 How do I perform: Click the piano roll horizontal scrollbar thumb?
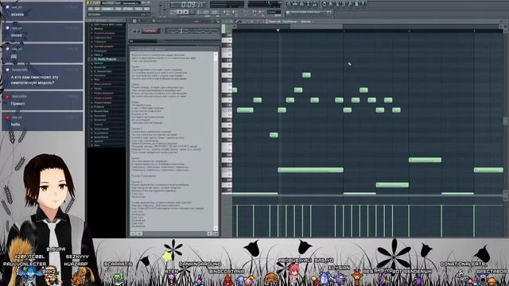pyautogui.click(x=317, y=26)
